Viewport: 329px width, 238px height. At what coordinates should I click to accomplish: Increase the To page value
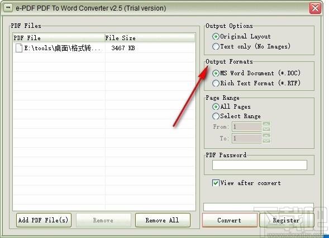[266, 135]
